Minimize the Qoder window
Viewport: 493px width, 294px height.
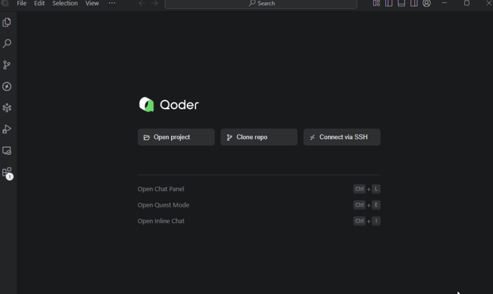pyautogui.click(x=444, y=3)
